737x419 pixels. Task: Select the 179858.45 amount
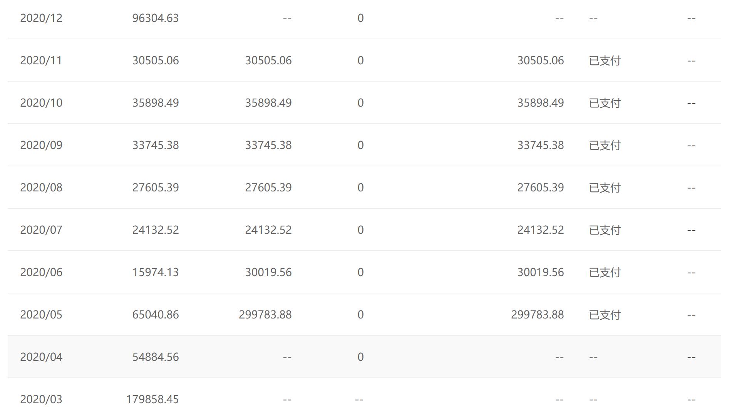click(x=152, y=399)
